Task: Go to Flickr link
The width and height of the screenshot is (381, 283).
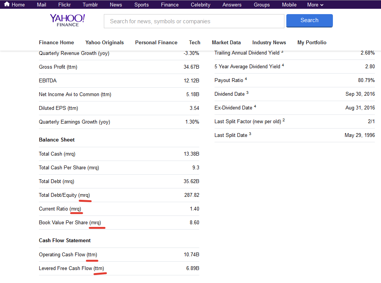Action: pos(65,5)
